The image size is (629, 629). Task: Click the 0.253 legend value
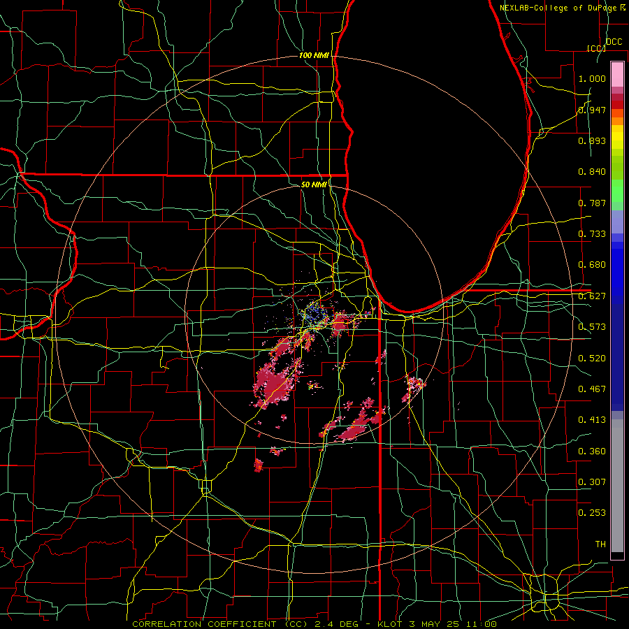pyautogui.click(x=592, y=513)
